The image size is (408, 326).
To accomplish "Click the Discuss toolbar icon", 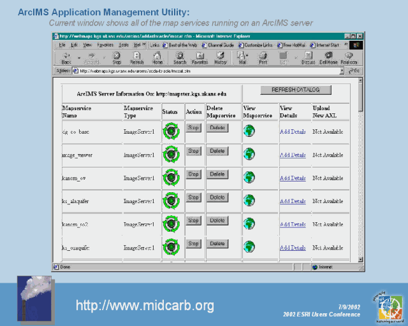I will click(308, 58).
